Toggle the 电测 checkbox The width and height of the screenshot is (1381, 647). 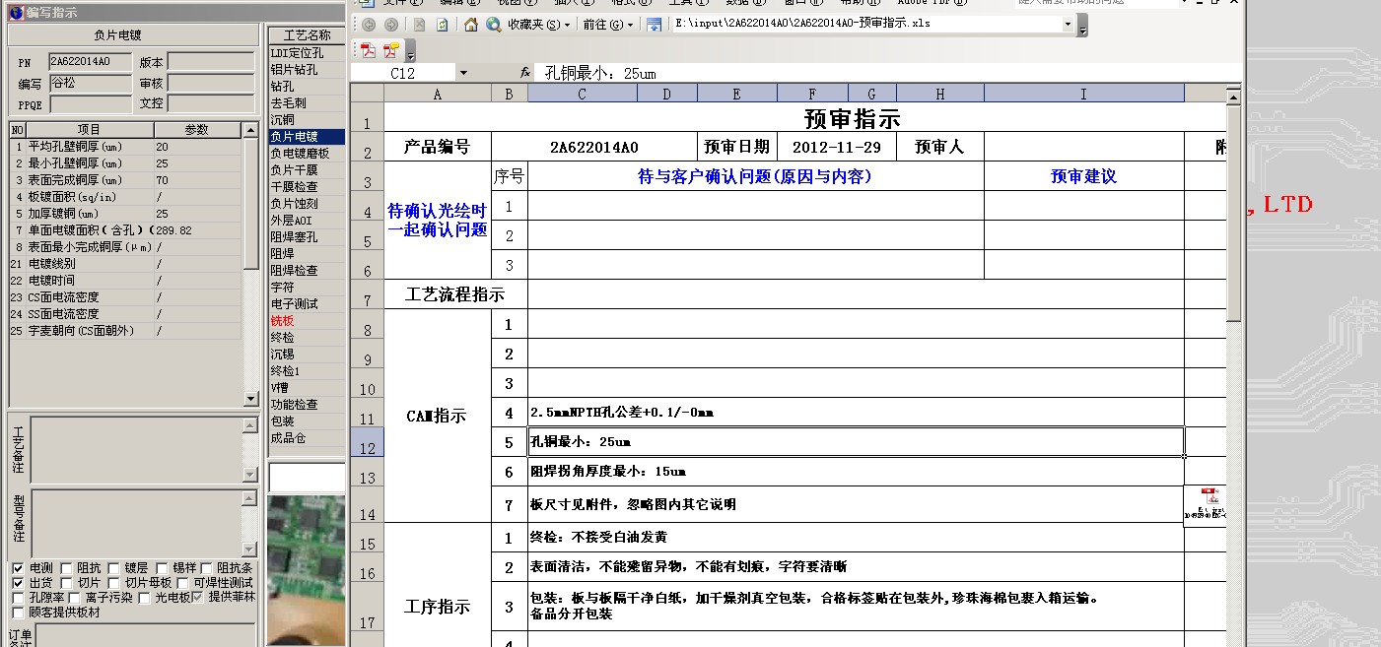pyautogui.click(x=18, y=568)
